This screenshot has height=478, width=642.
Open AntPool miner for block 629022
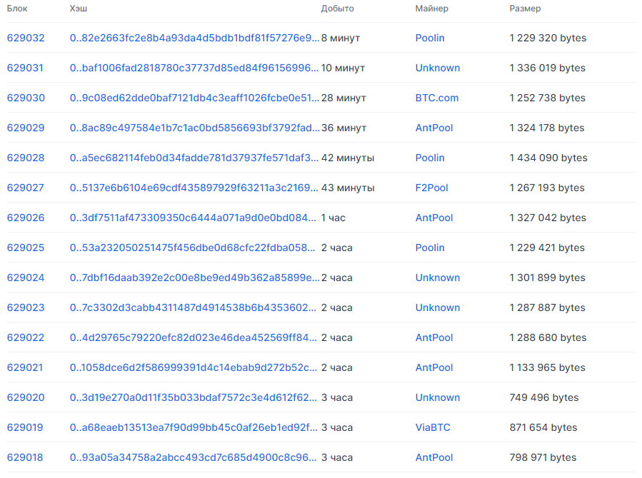pyautogui.click(x=434, y=337)
